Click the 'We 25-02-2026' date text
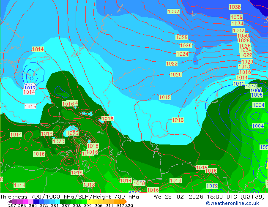The height and width of the screenshot is (207, 268). point(178,197)
